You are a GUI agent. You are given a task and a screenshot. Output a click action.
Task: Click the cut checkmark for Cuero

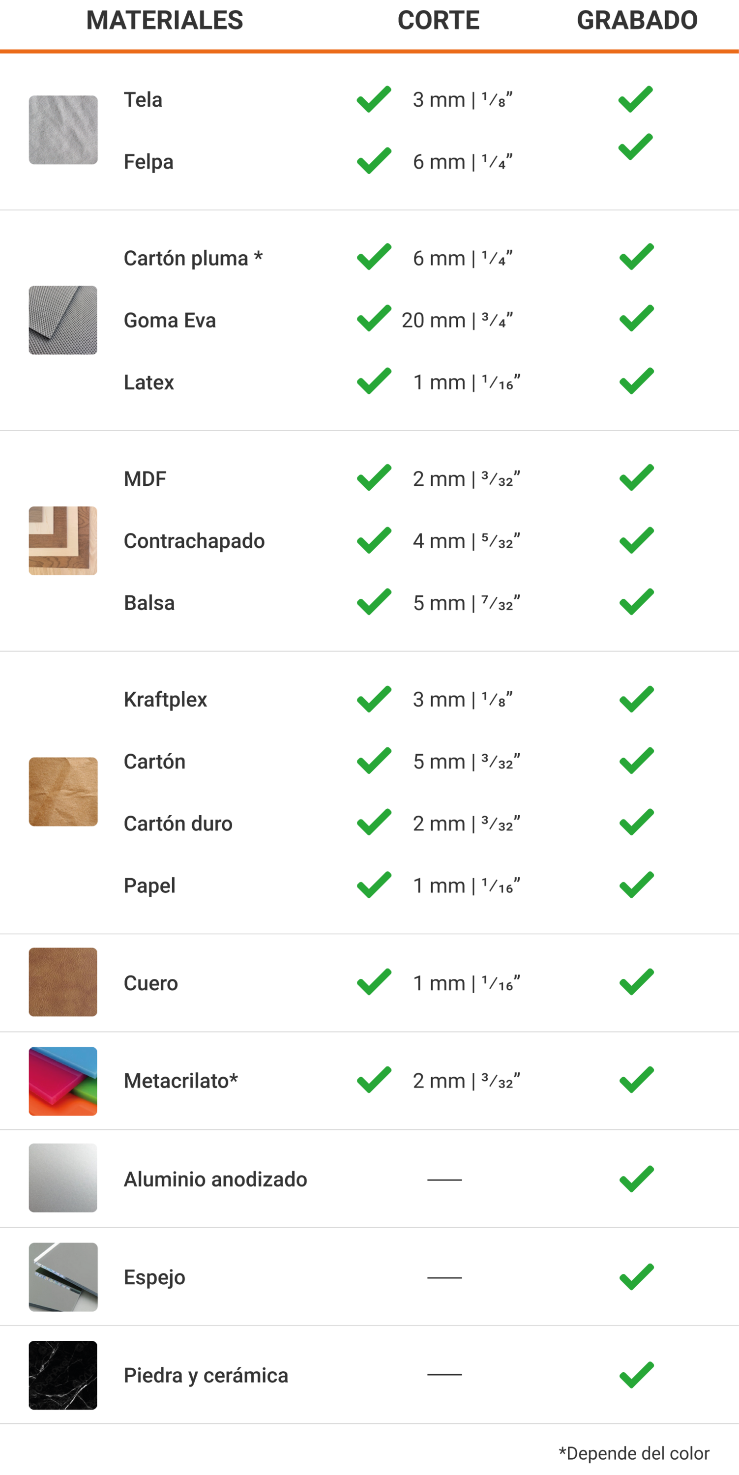(374, 982)
